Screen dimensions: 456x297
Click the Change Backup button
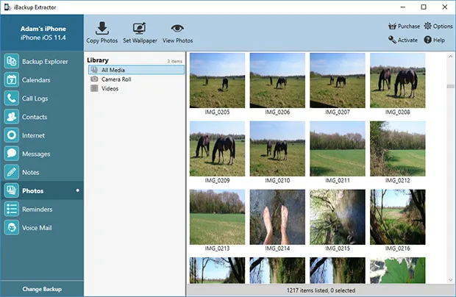[x=42, y=289]
